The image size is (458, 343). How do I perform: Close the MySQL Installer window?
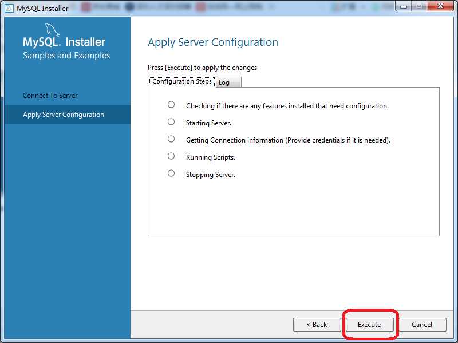(440, 6)
